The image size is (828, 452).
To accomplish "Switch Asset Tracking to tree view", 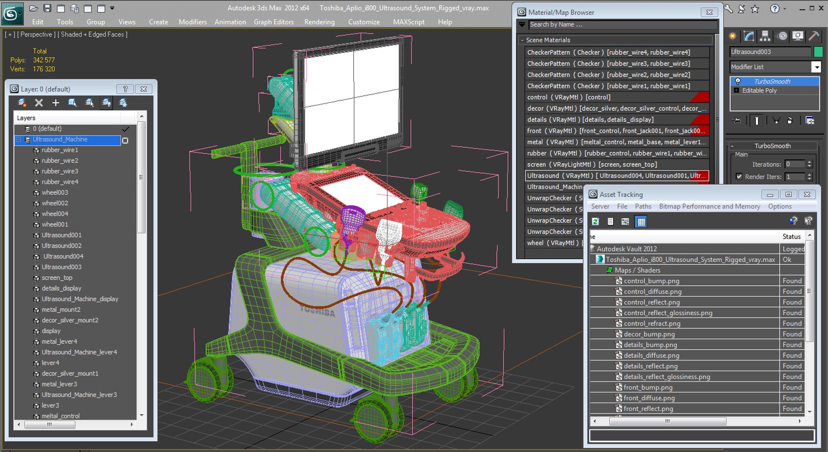I will tap(625, 221).
